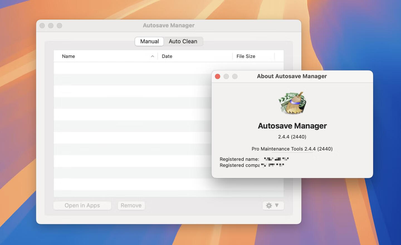Click the version number 2.4.4 (2440)

point(292,136)
